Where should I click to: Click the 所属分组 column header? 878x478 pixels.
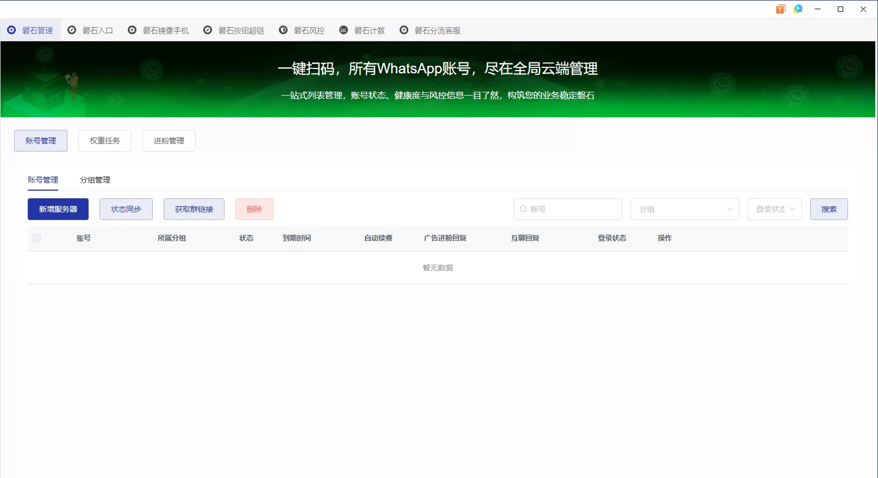click(172, 238)
